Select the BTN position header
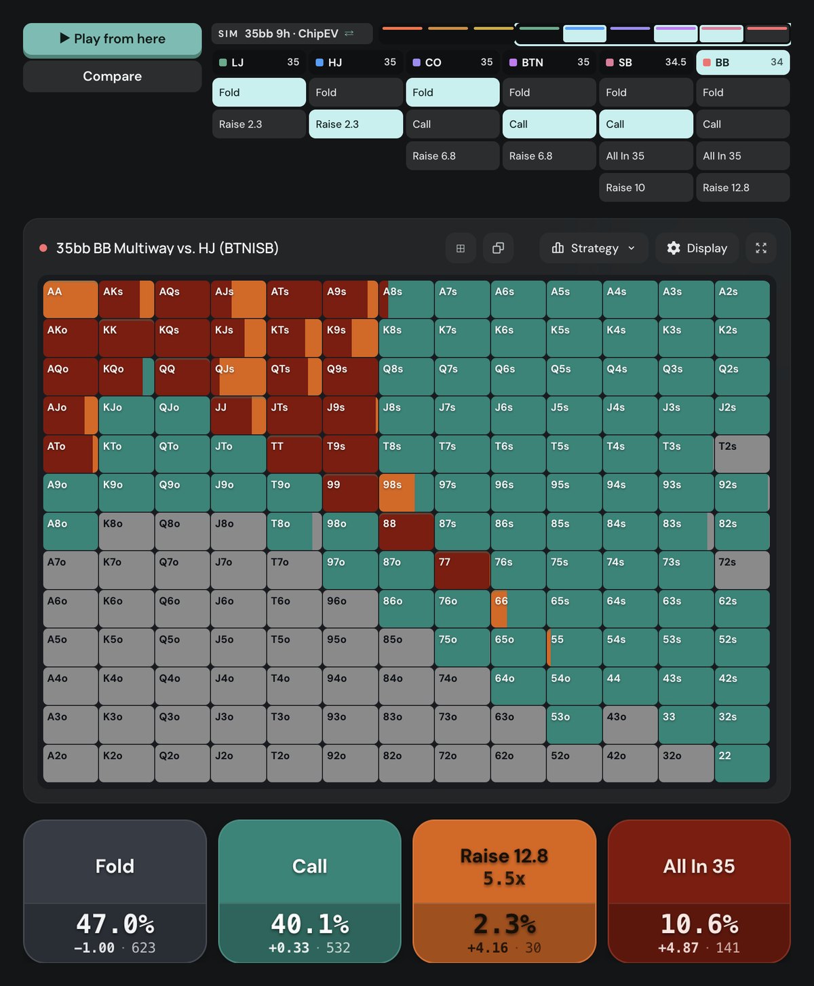814x986 pixels. 549,62
